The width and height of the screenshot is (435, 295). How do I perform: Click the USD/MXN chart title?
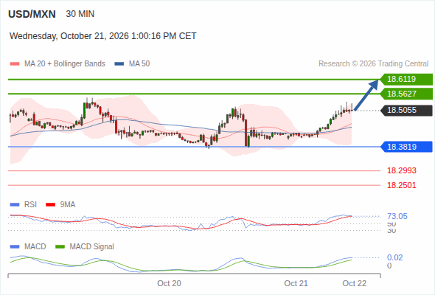pyautogui.click(x=32, y=14)
